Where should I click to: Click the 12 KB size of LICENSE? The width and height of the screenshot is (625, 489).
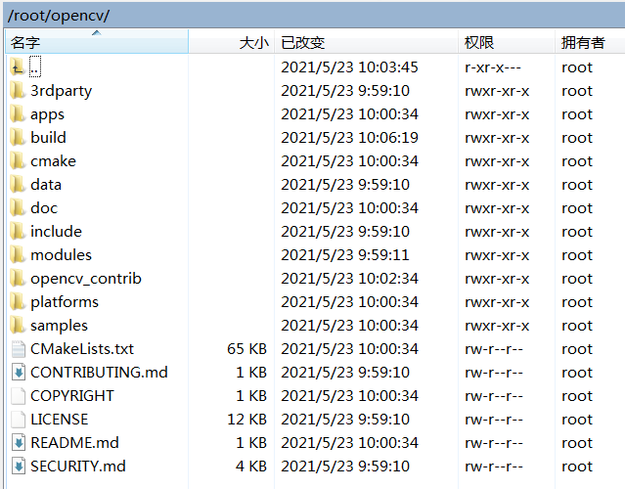[x=246, y=420]
